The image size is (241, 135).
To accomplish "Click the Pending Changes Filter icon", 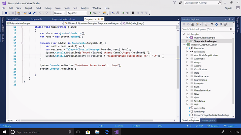I will pos(206,24).
